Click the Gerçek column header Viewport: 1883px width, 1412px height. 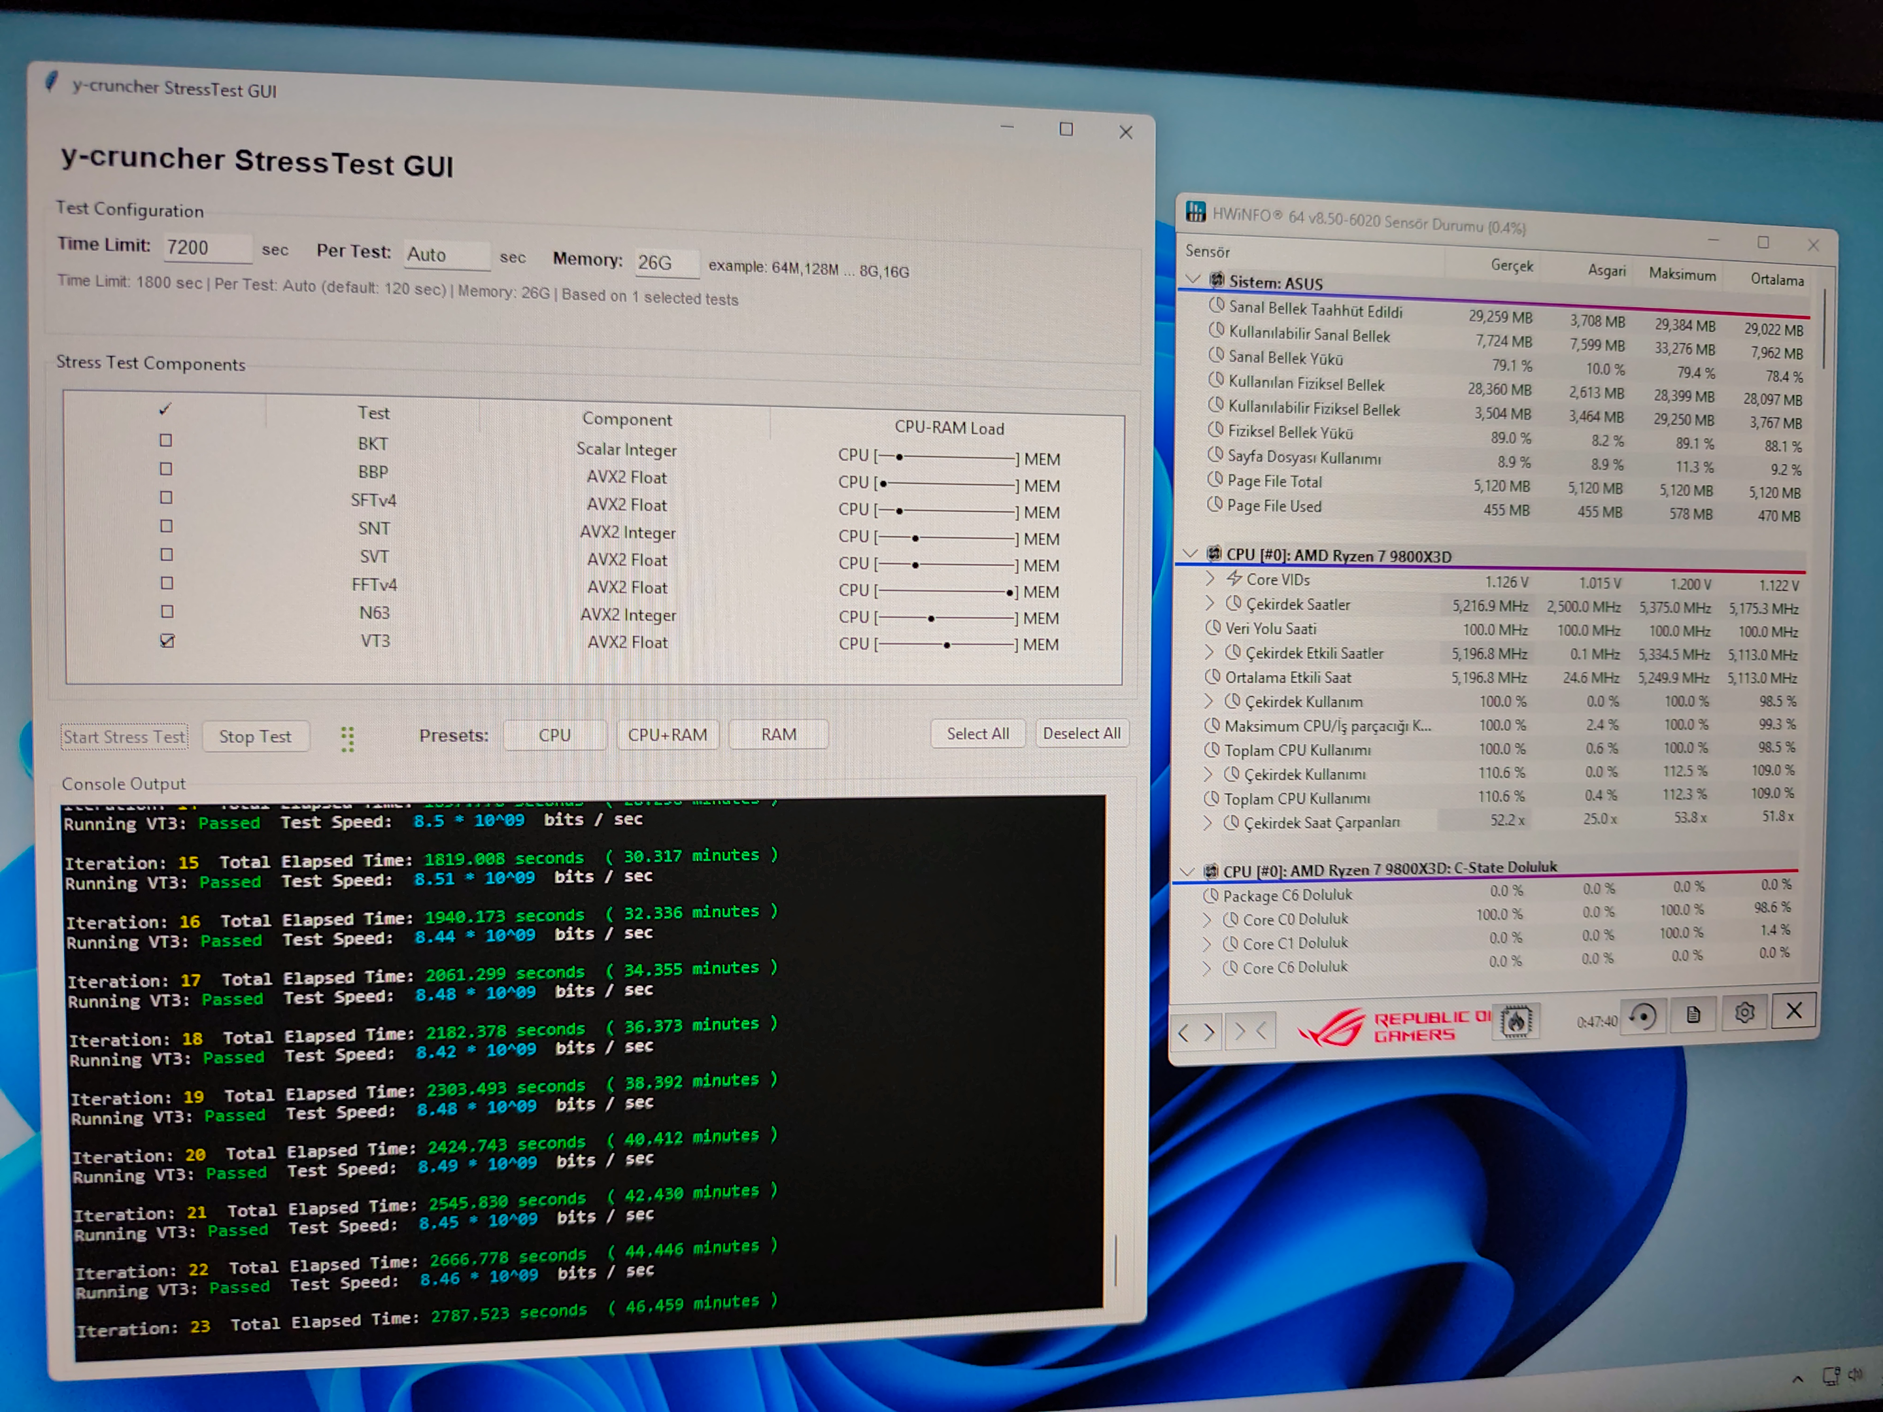tap(1512, 265)
